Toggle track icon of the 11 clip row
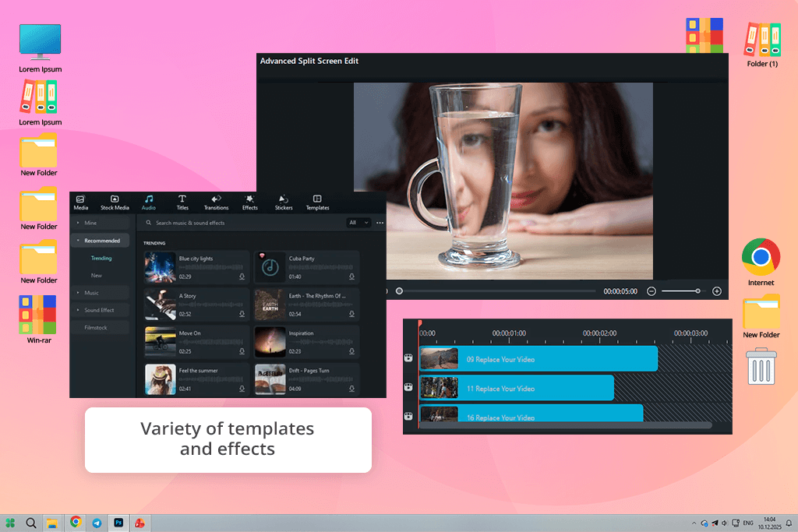 (x=408, y=387)
